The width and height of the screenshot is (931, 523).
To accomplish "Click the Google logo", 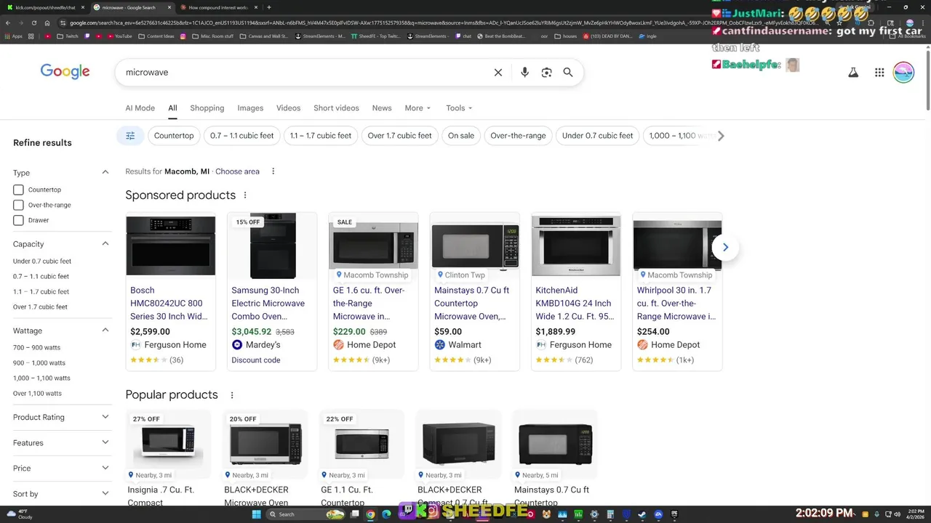I will (65, 71).
